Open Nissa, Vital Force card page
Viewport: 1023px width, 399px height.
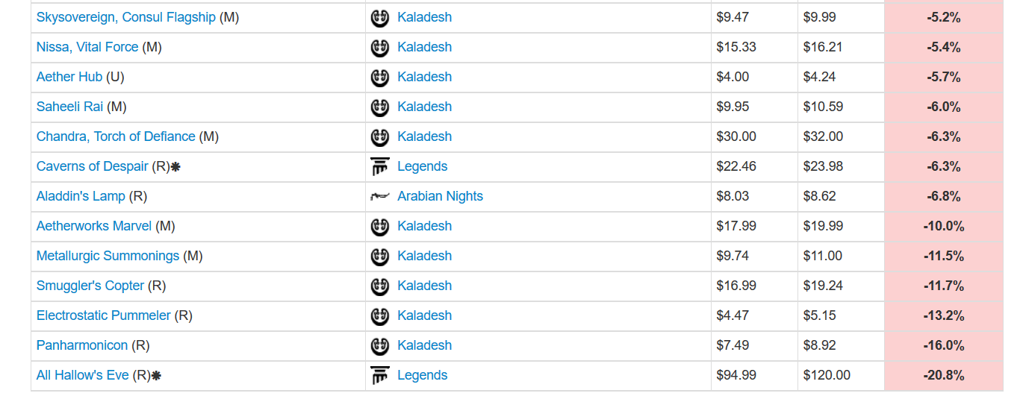(87, 47)
